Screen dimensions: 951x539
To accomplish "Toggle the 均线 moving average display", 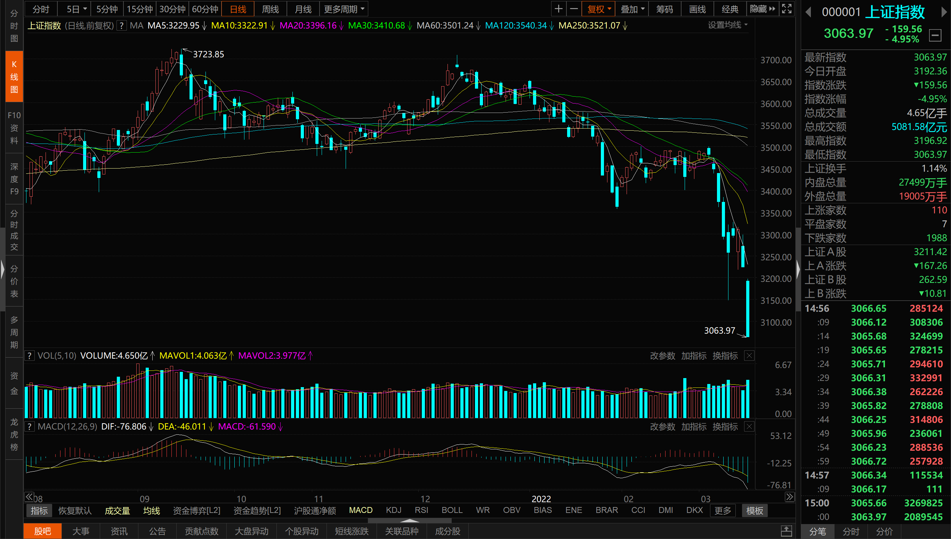I will (152, 511).
